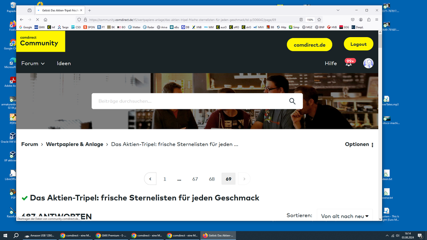This screenshot has width=427, height=240.
Task: Open the Windows Start menu
Action: (x=6, y=235)
